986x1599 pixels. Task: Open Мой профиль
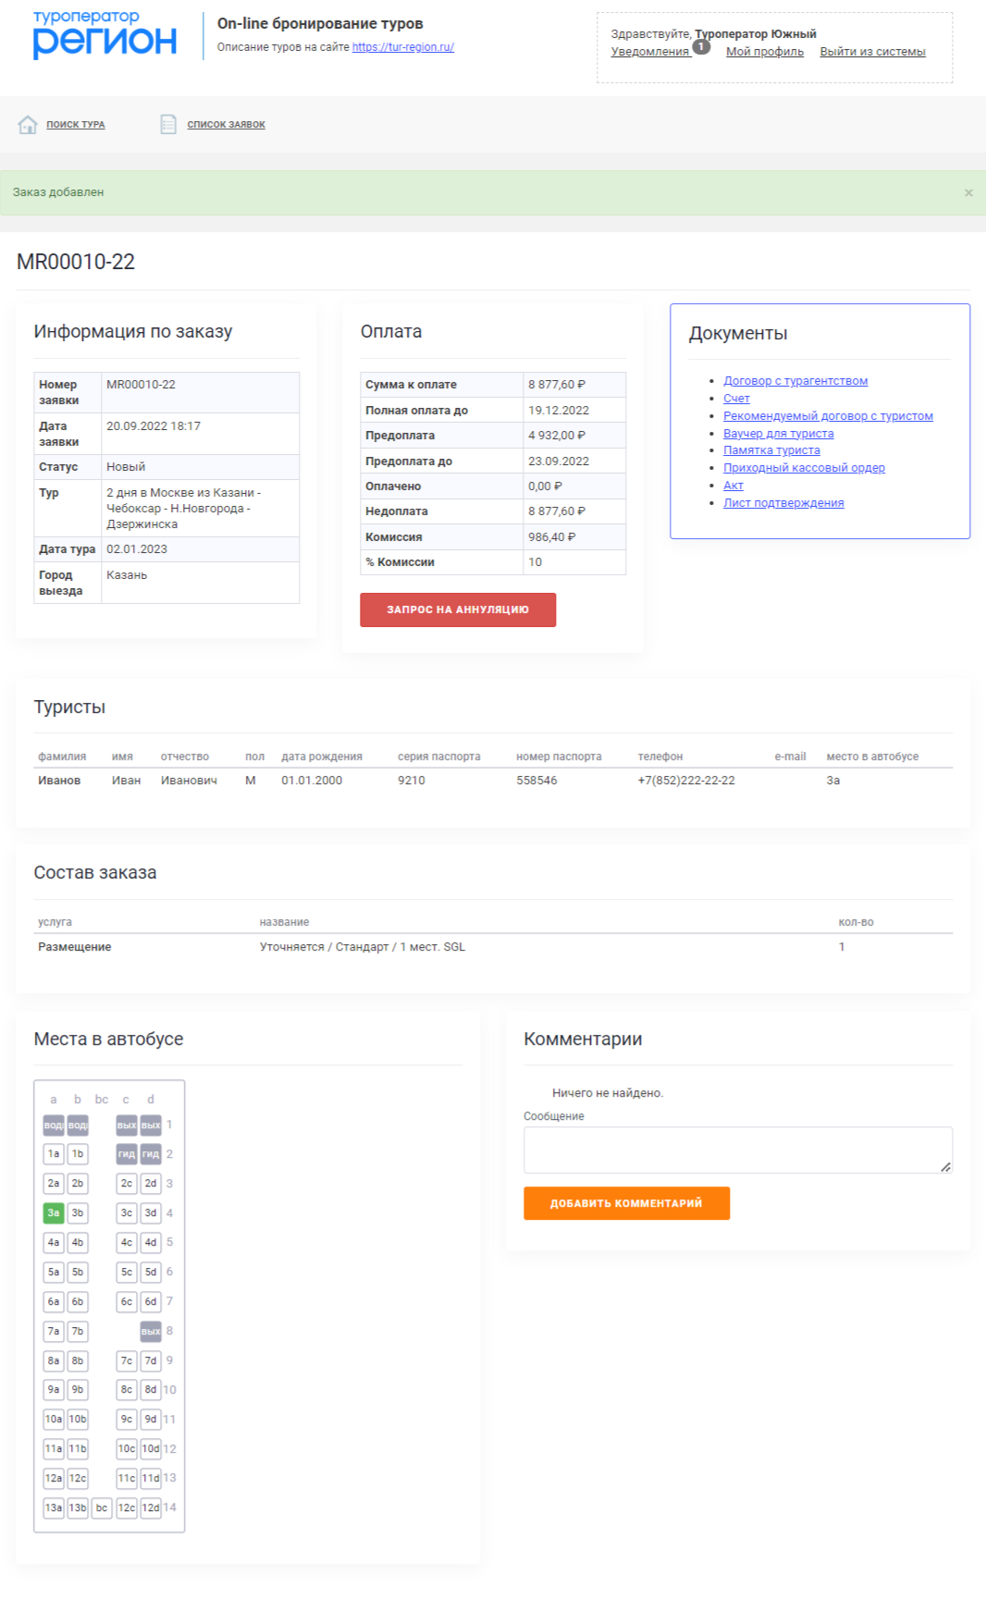764,52
